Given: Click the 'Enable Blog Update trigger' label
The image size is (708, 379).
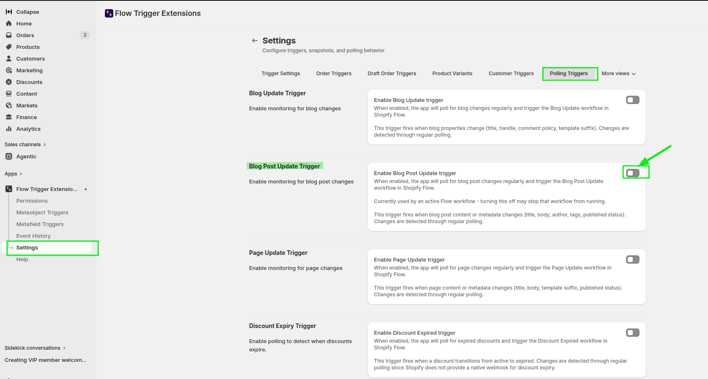Looking at the screenshot, I should pyautogui.click(x=409, y=100).
